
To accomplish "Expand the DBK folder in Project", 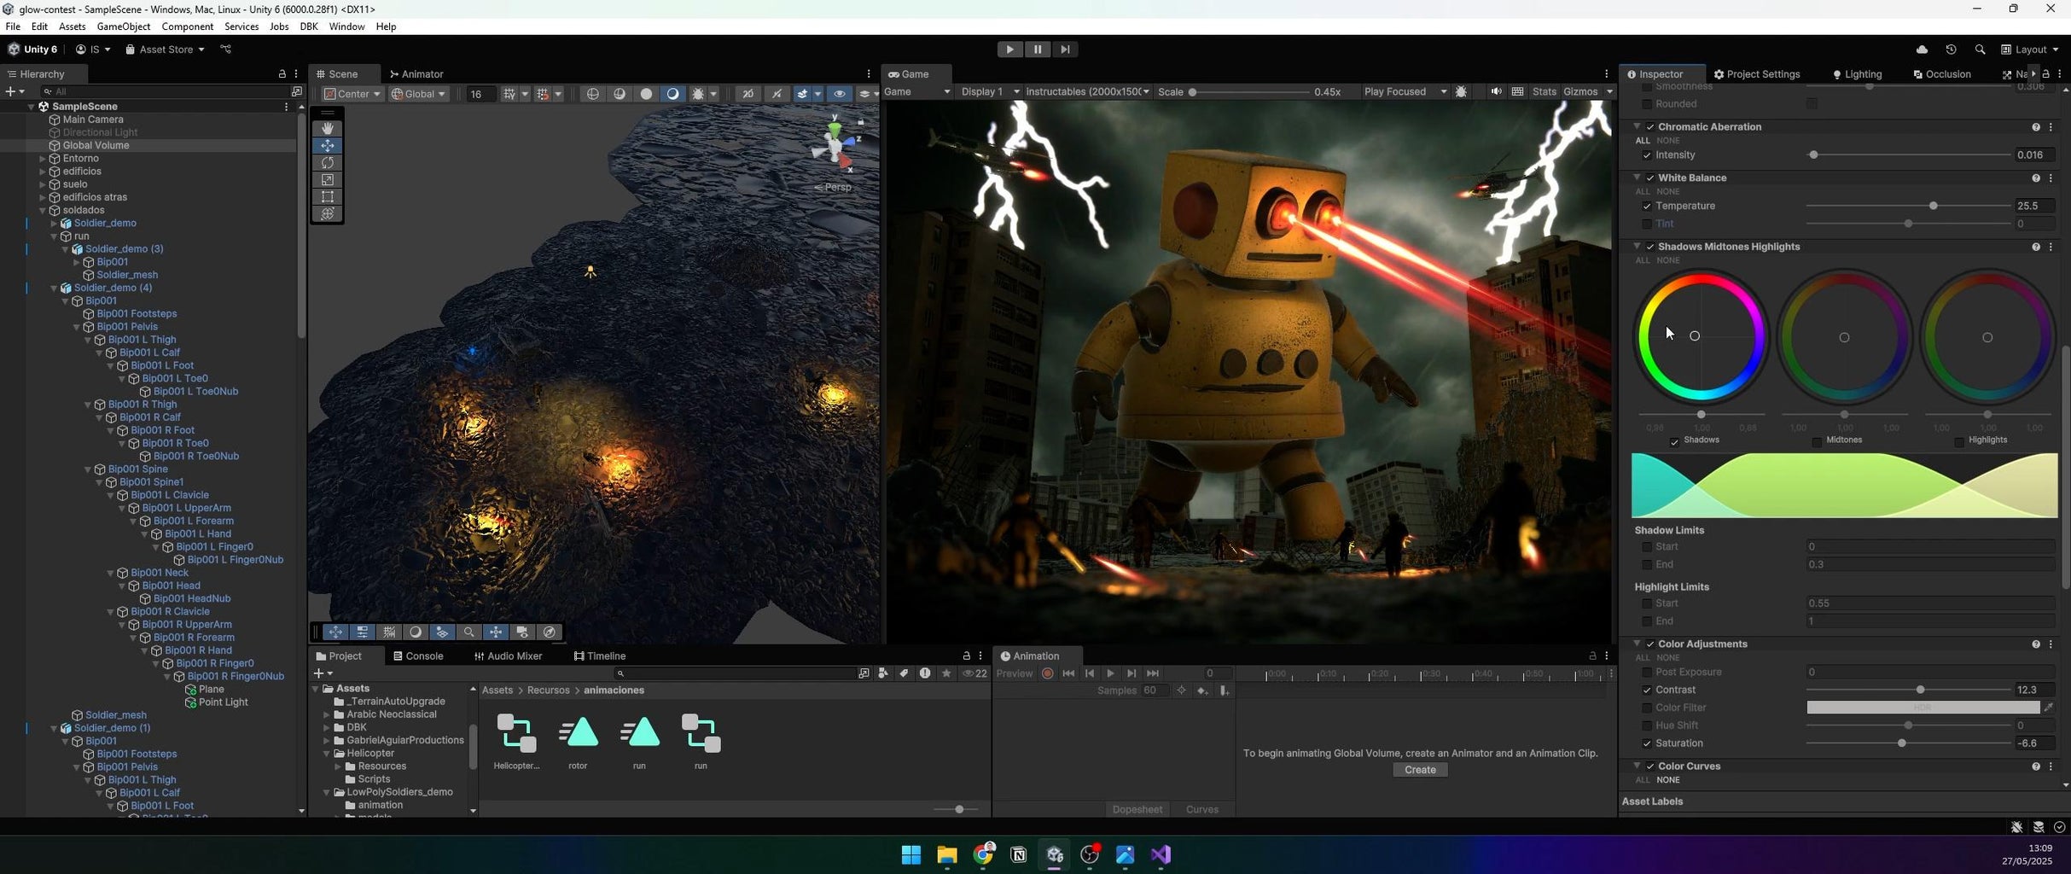I will click(327, 728).
